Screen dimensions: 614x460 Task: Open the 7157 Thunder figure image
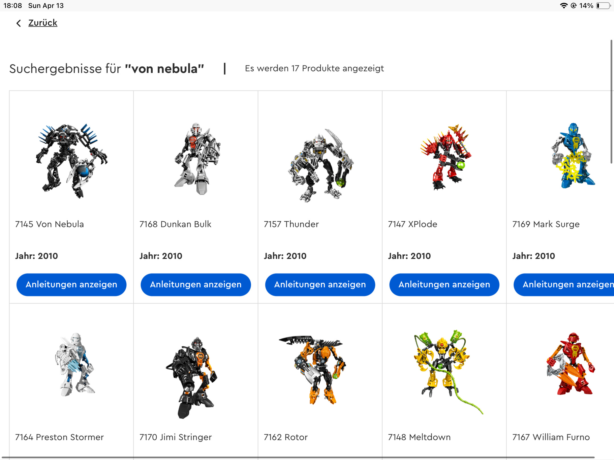click(321, 165)
